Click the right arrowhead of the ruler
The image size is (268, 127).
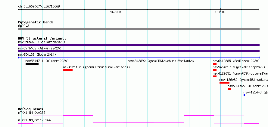click(x=258, y=10)
